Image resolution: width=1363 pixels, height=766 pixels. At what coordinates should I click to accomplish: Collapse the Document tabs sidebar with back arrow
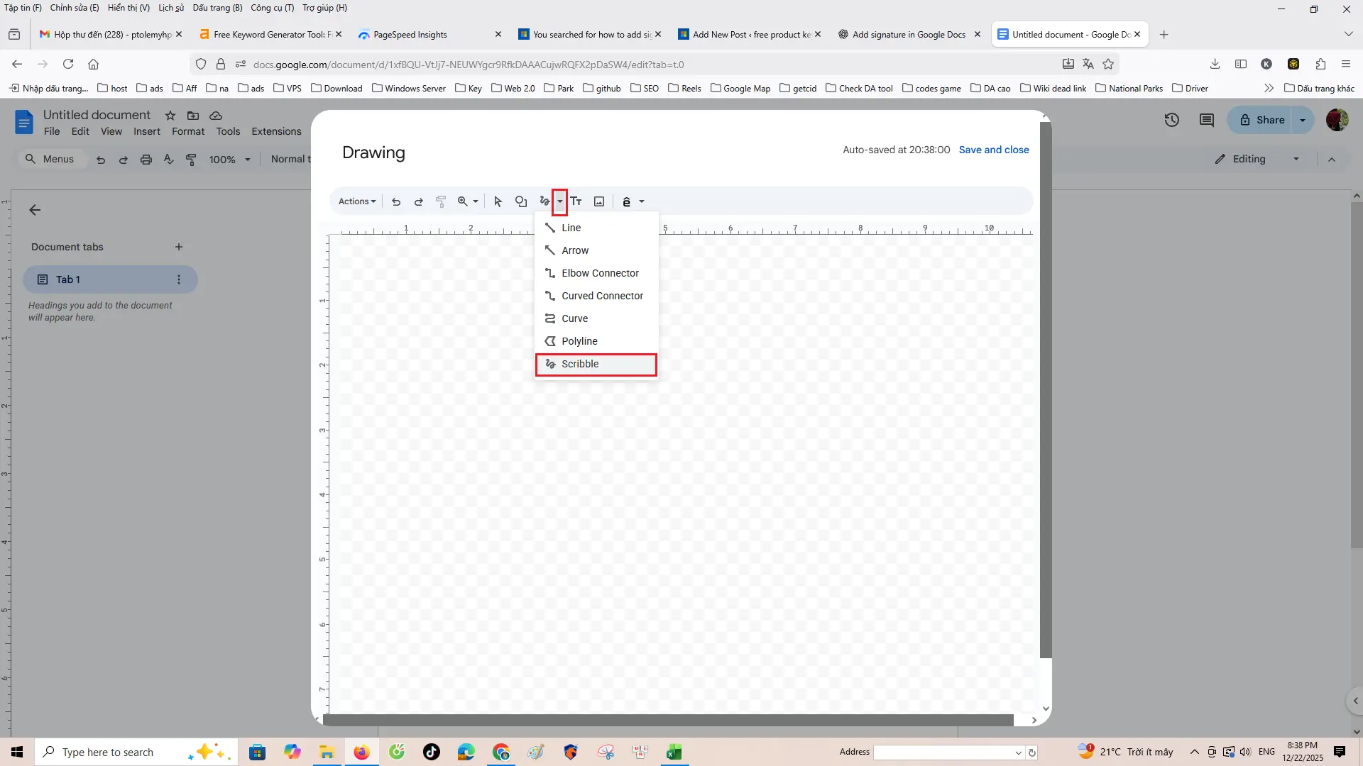pos(35,210)
